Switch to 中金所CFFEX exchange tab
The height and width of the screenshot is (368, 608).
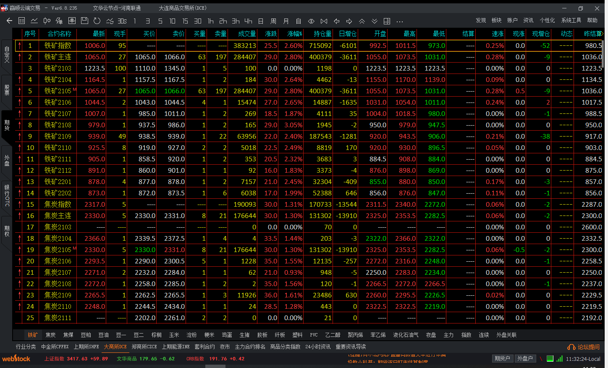[x=55, y=347]
